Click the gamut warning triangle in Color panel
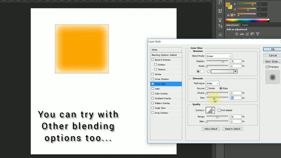 click(x=228, y=15)
